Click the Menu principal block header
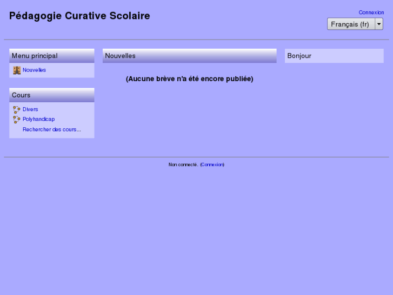The image size is (393, 295). click(x=52, y=56)
